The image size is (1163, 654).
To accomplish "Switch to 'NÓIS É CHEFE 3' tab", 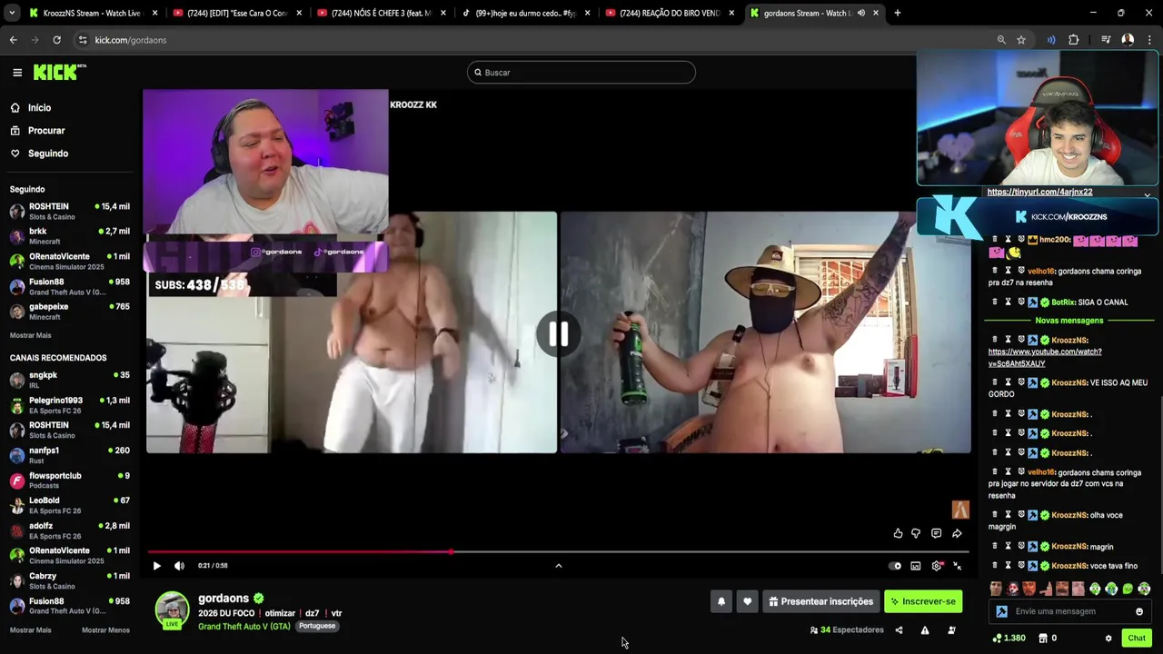I will [382, 13].
